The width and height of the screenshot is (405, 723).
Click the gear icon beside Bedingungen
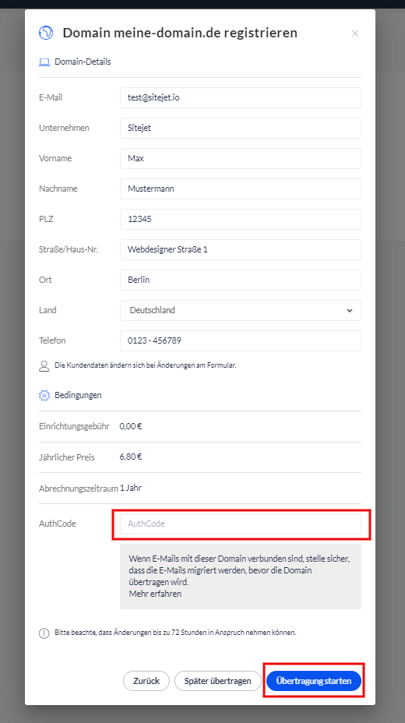point(44,395)
